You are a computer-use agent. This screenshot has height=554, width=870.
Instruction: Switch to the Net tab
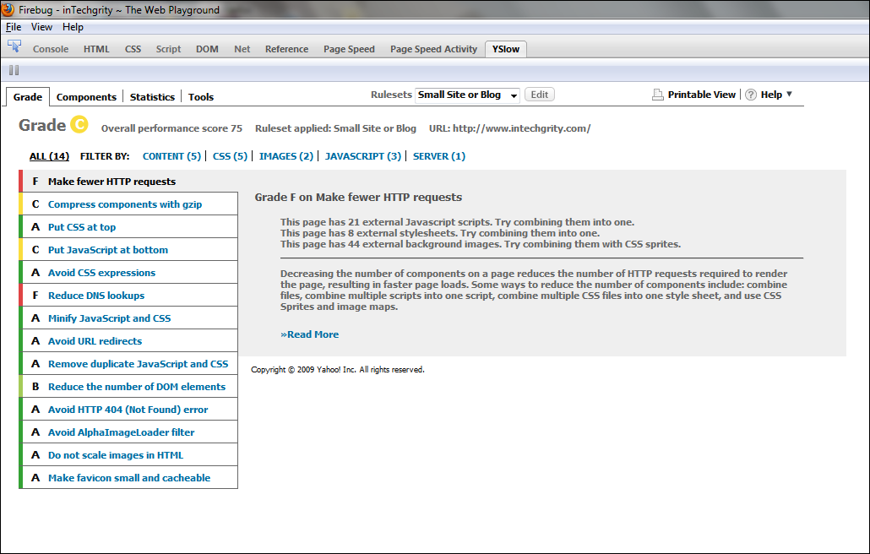click(x=242, y=49)
